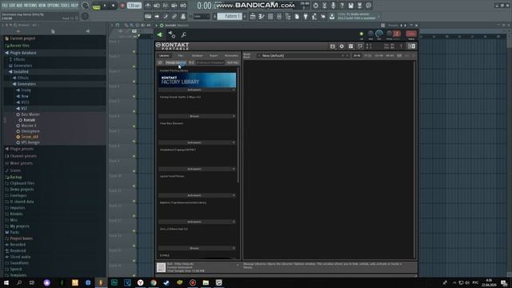Open the New (default) multi rack dropdown
The width and height of the screenshot is (512, 288).
[x=303, y=55]
